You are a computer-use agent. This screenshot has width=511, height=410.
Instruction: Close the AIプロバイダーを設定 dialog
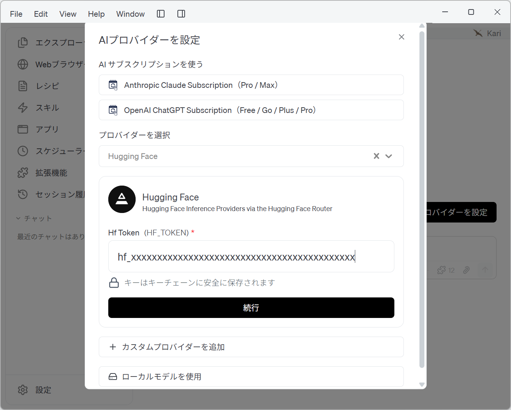[402, 37]
